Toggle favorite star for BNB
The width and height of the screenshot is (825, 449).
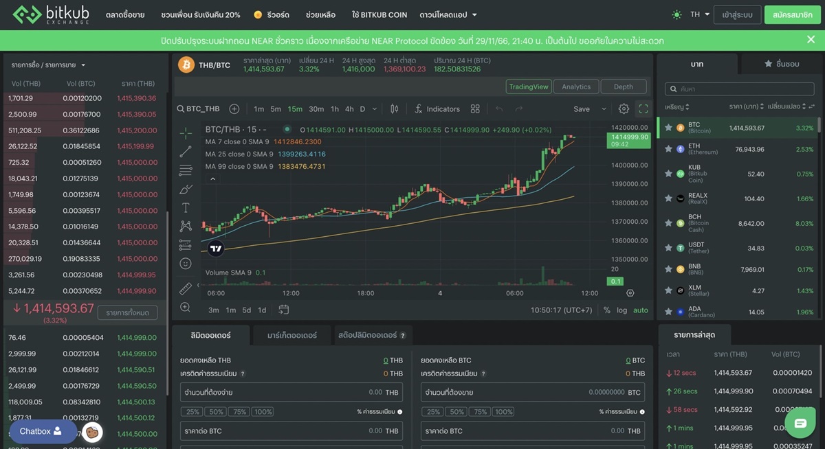[668, 269]
